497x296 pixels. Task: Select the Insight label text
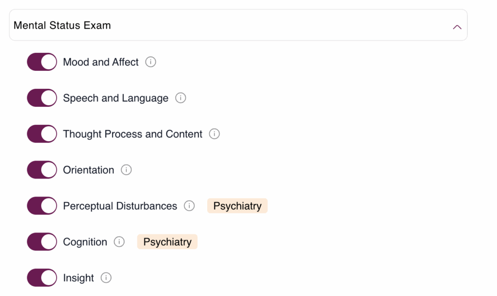[78, 278]
